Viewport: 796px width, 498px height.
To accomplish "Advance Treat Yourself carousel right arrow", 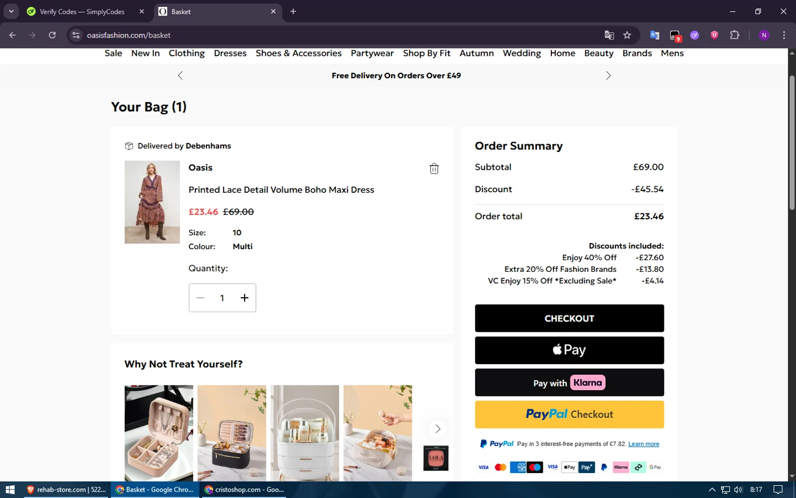I will click(x=438, y=428).
